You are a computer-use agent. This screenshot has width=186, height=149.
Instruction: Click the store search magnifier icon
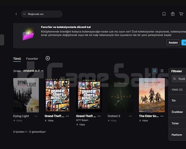tap(24, 14)
